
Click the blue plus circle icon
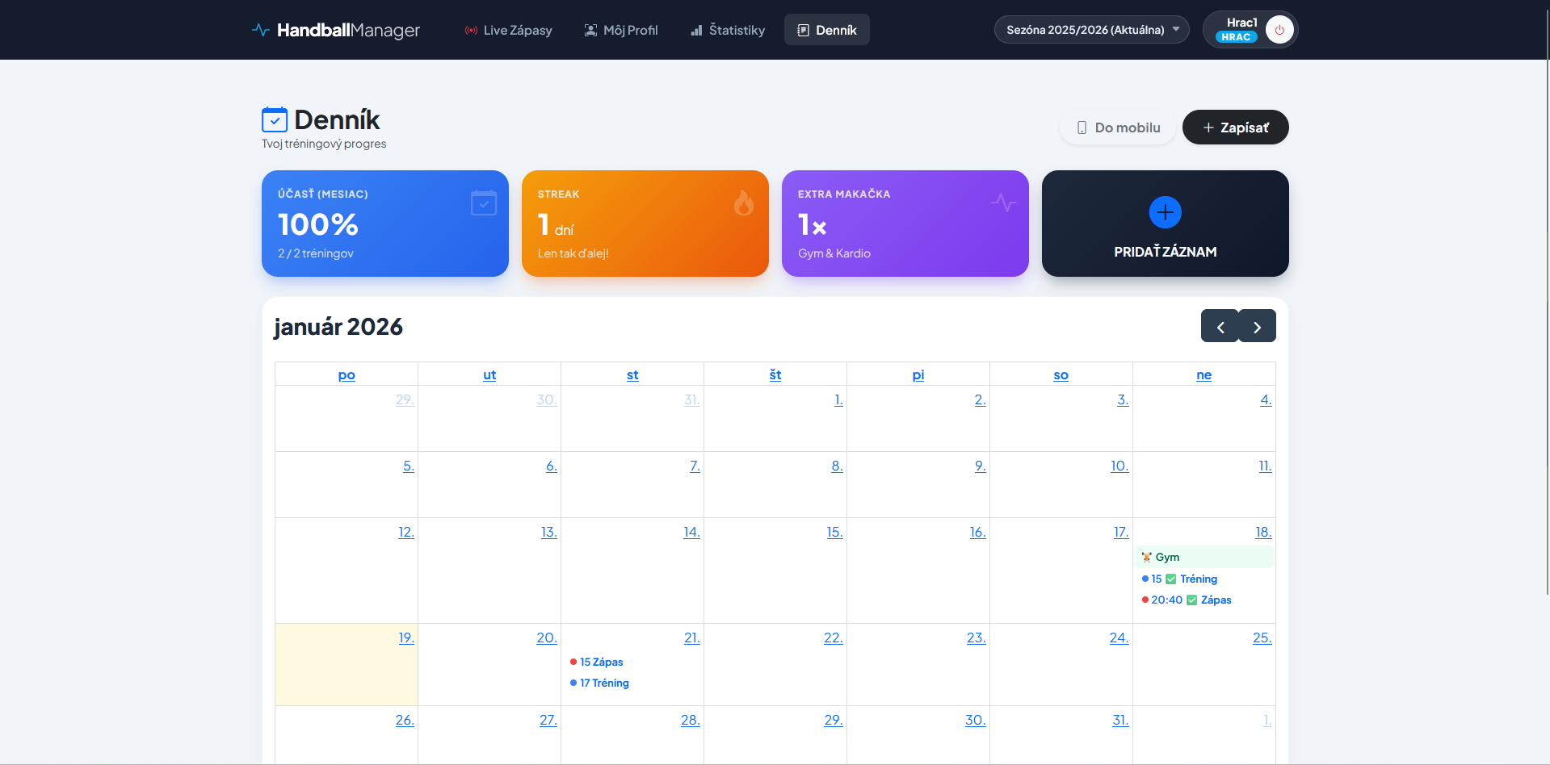click(1165, 212)
